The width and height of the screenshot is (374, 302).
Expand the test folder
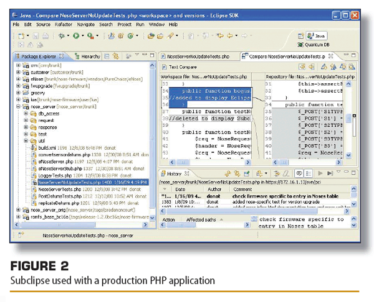(x=26, y=134)
